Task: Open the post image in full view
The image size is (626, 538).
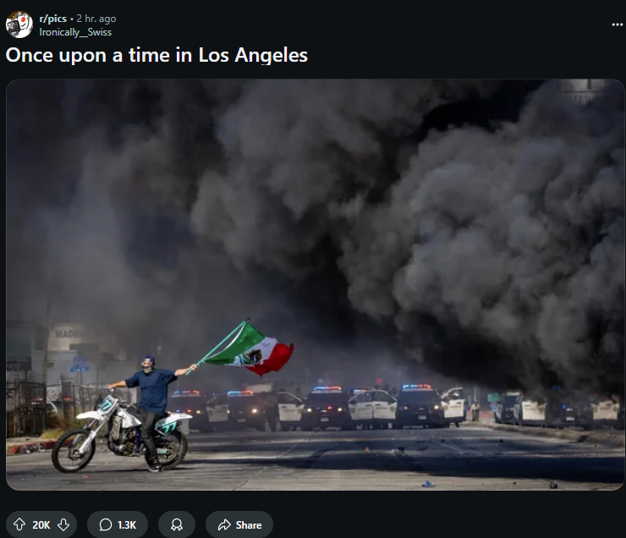Action: (315, 284)
